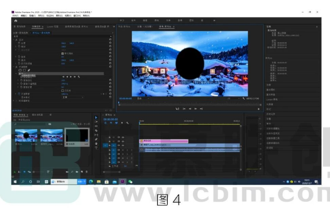Open timeline display settings wrench
330x213 pixels.
click(128, 123)
